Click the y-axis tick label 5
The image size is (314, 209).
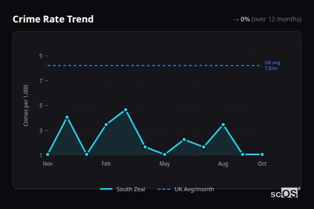[41, 106]
